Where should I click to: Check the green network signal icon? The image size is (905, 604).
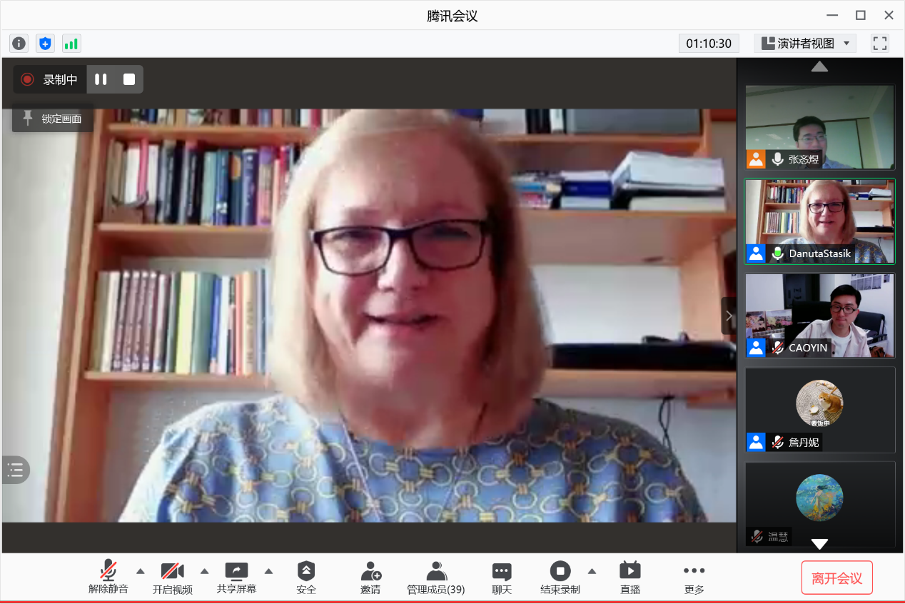click(x=71, y=44)
